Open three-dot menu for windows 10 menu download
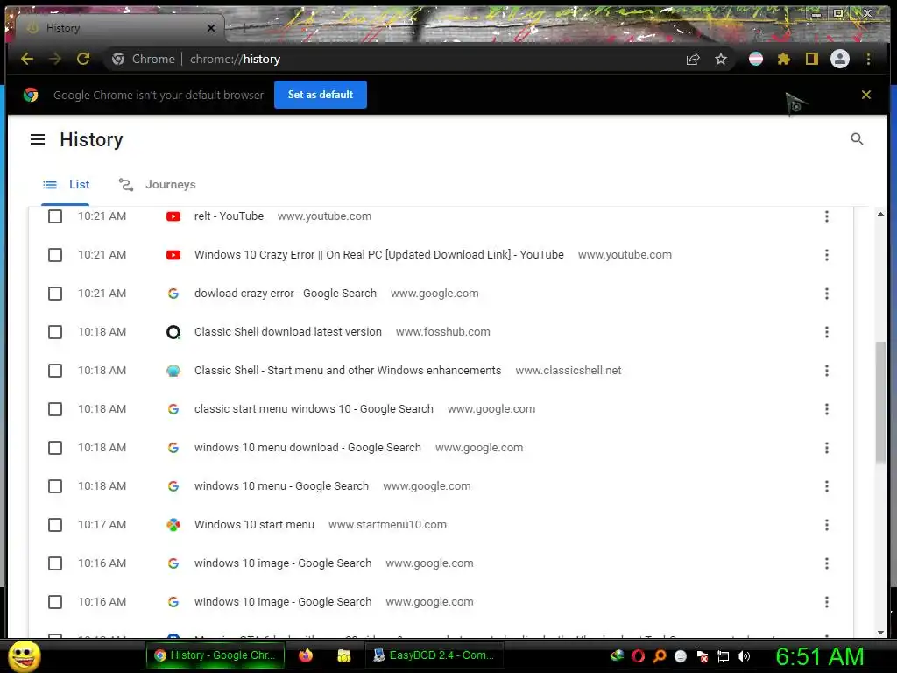The width and height of the screenshot is (897, 673). coord(827,448)
